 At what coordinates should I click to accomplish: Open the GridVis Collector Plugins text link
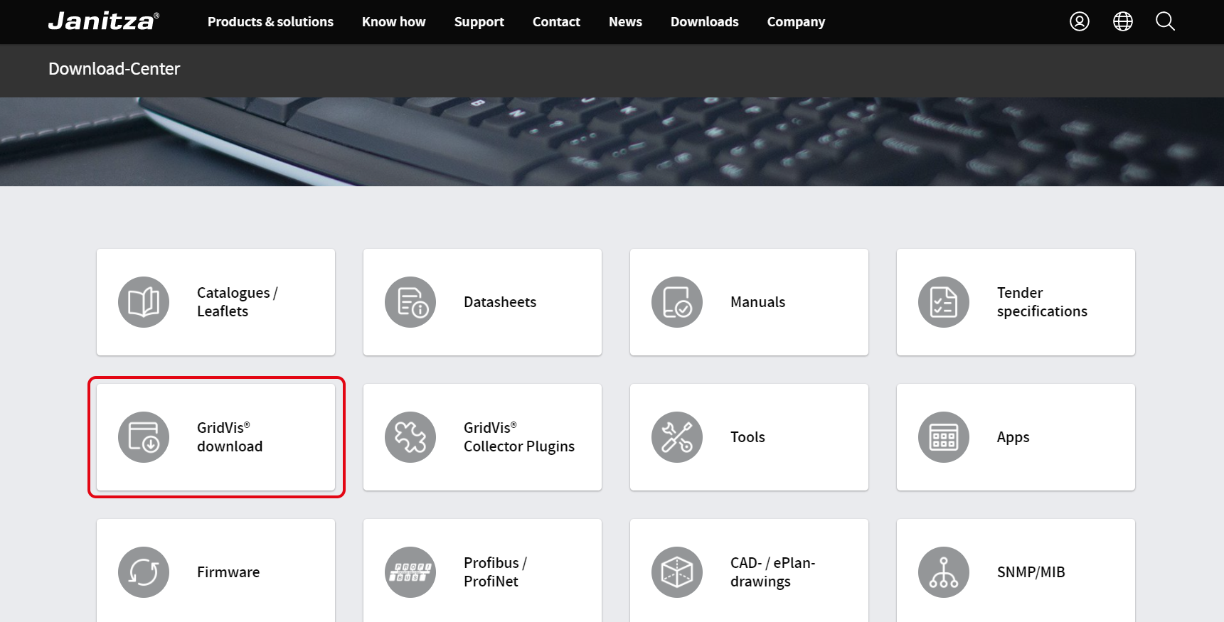(x=519, y=437)
